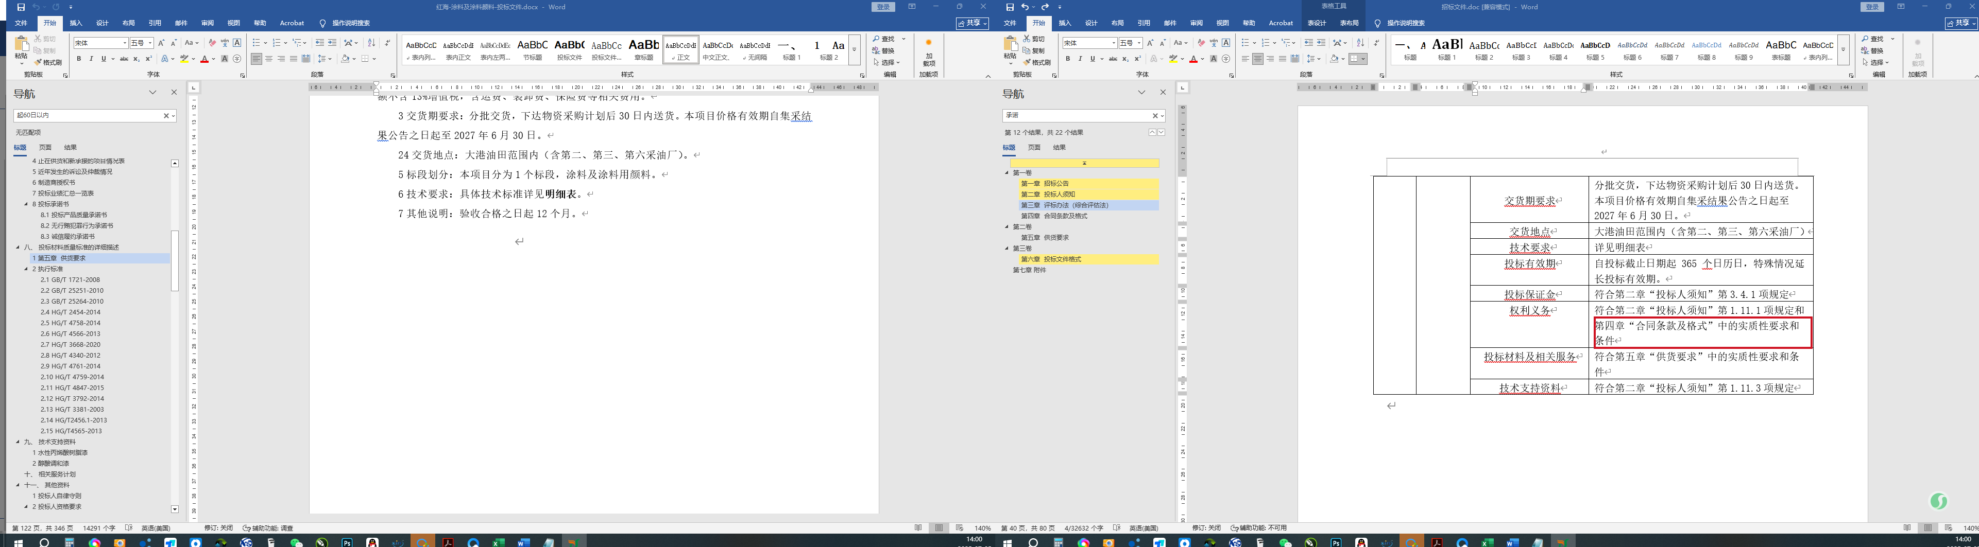Collapse 第二卷 heading in right navigation pane
This screenshot has height=547, width=1979.
pos(1007,227)
